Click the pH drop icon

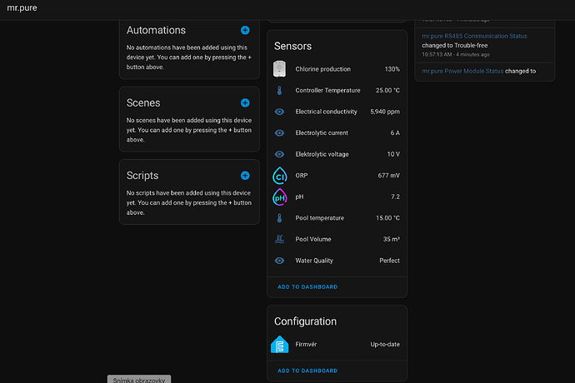pyautogui.click(x=279, y=197)
